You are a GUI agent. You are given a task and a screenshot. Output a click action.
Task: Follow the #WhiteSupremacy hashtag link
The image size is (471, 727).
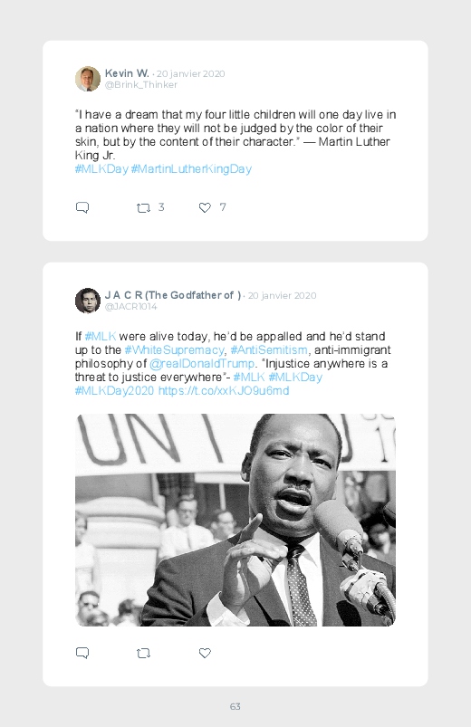pyautogui.click(x=175, y=349)
